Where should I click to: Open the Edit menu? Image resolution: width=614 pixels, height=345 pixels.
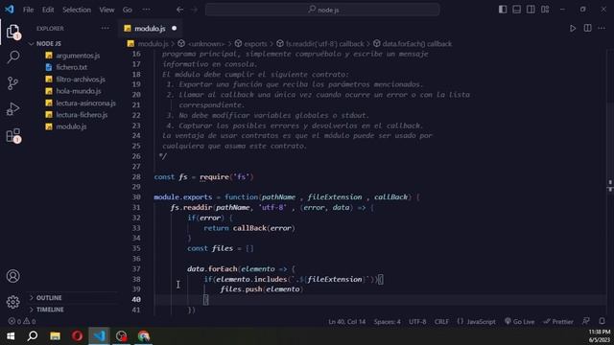[x=48, y=10]
